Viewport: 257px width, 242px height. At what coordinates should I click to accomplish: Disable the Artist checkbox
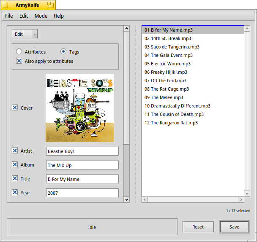click(x=15, y=151)
